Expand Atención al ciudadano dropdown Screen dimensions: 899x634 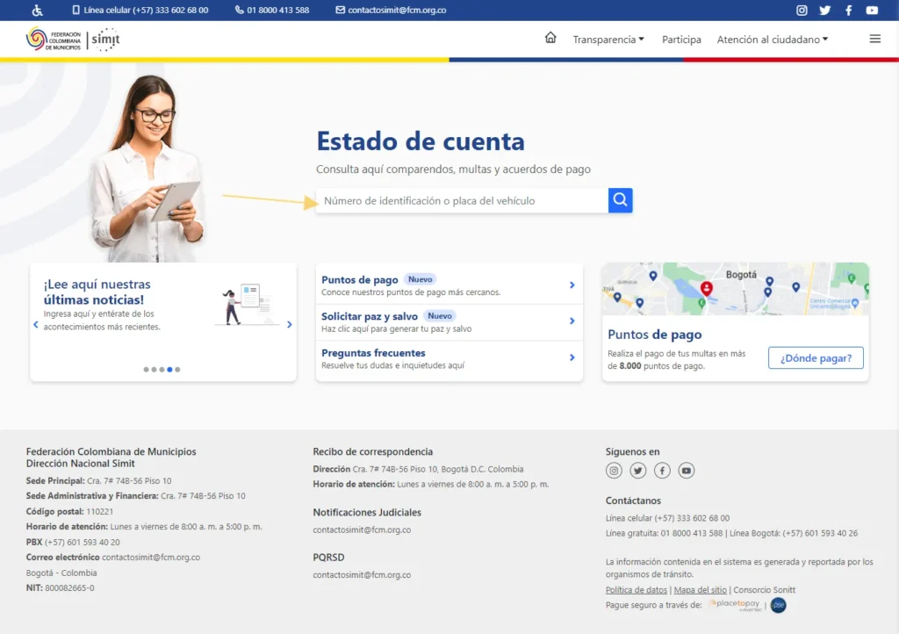[772, 40]
